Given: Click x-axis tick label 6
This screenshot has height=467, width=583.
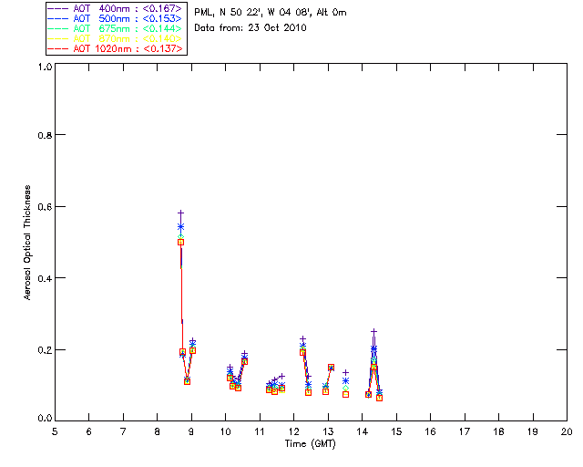Looking at the screenshot, I should pos(89,431).
